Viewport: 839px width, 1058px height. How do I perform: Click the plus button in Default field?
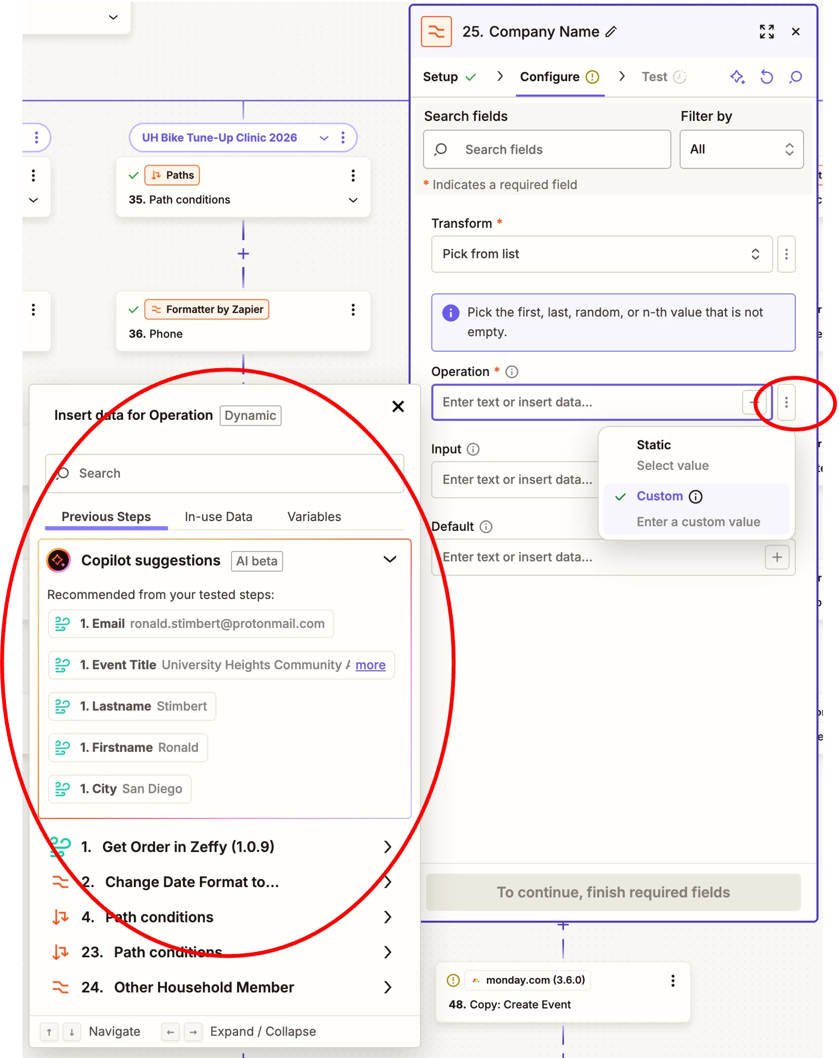point(777,557)
